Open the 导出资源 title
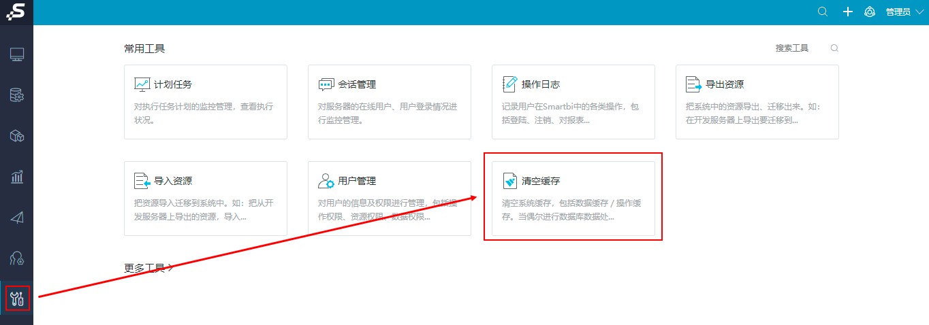 point(725,84)
